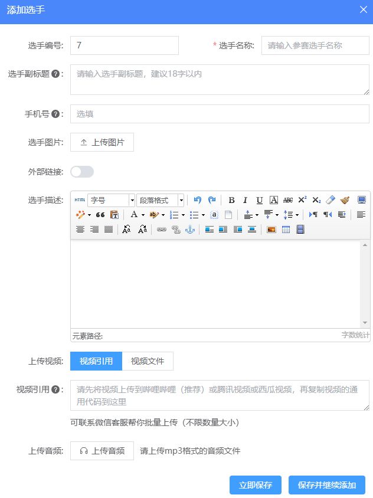Set image float left

(209, 230)
